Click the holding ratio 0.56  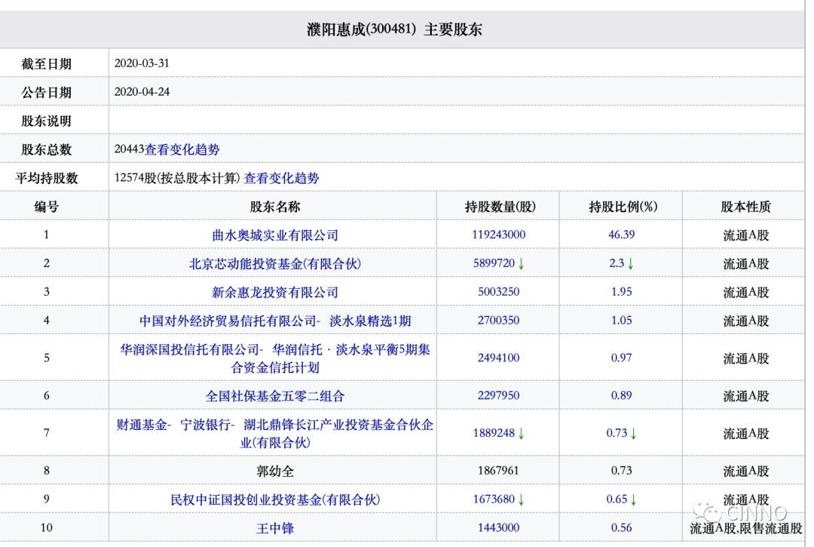point(621,528)
